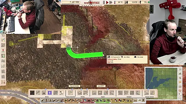This screenshot has height=104, width=186.
Task: Click the download arrow icon ending bottom bar
Action: click(143, 100)
